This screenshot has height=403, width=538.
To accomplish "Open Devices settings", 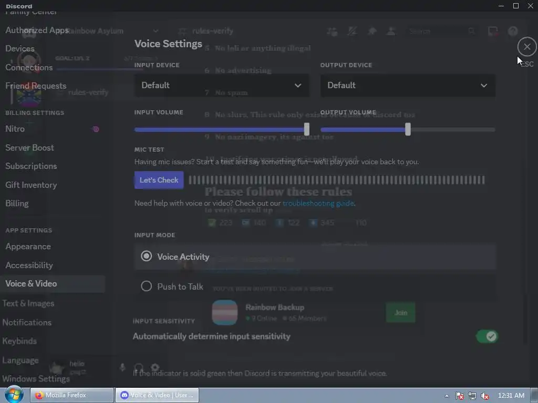I will 20,49.
